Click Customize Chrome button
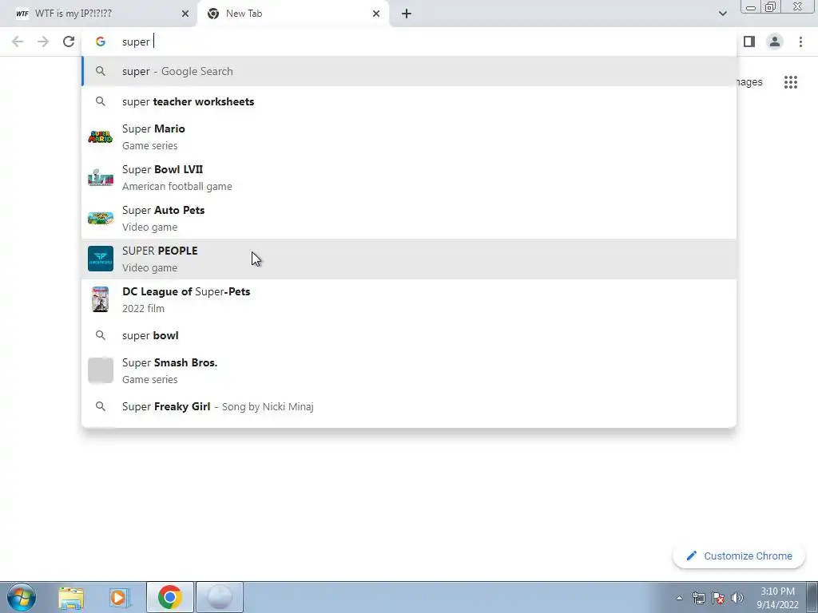818x613 pixels. pyautogui.click(x=739, y=556)
